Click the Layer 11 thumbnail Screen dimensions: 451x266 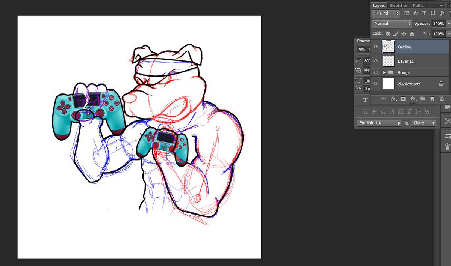[388, 61]
